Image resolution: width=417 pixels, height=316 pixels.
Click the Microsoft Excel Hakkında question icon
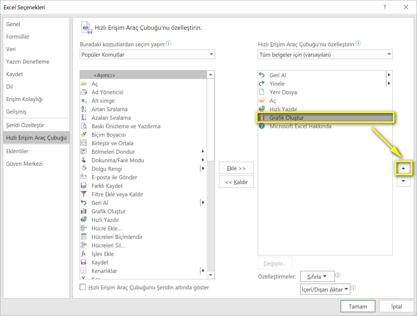(x=262, y=126)
